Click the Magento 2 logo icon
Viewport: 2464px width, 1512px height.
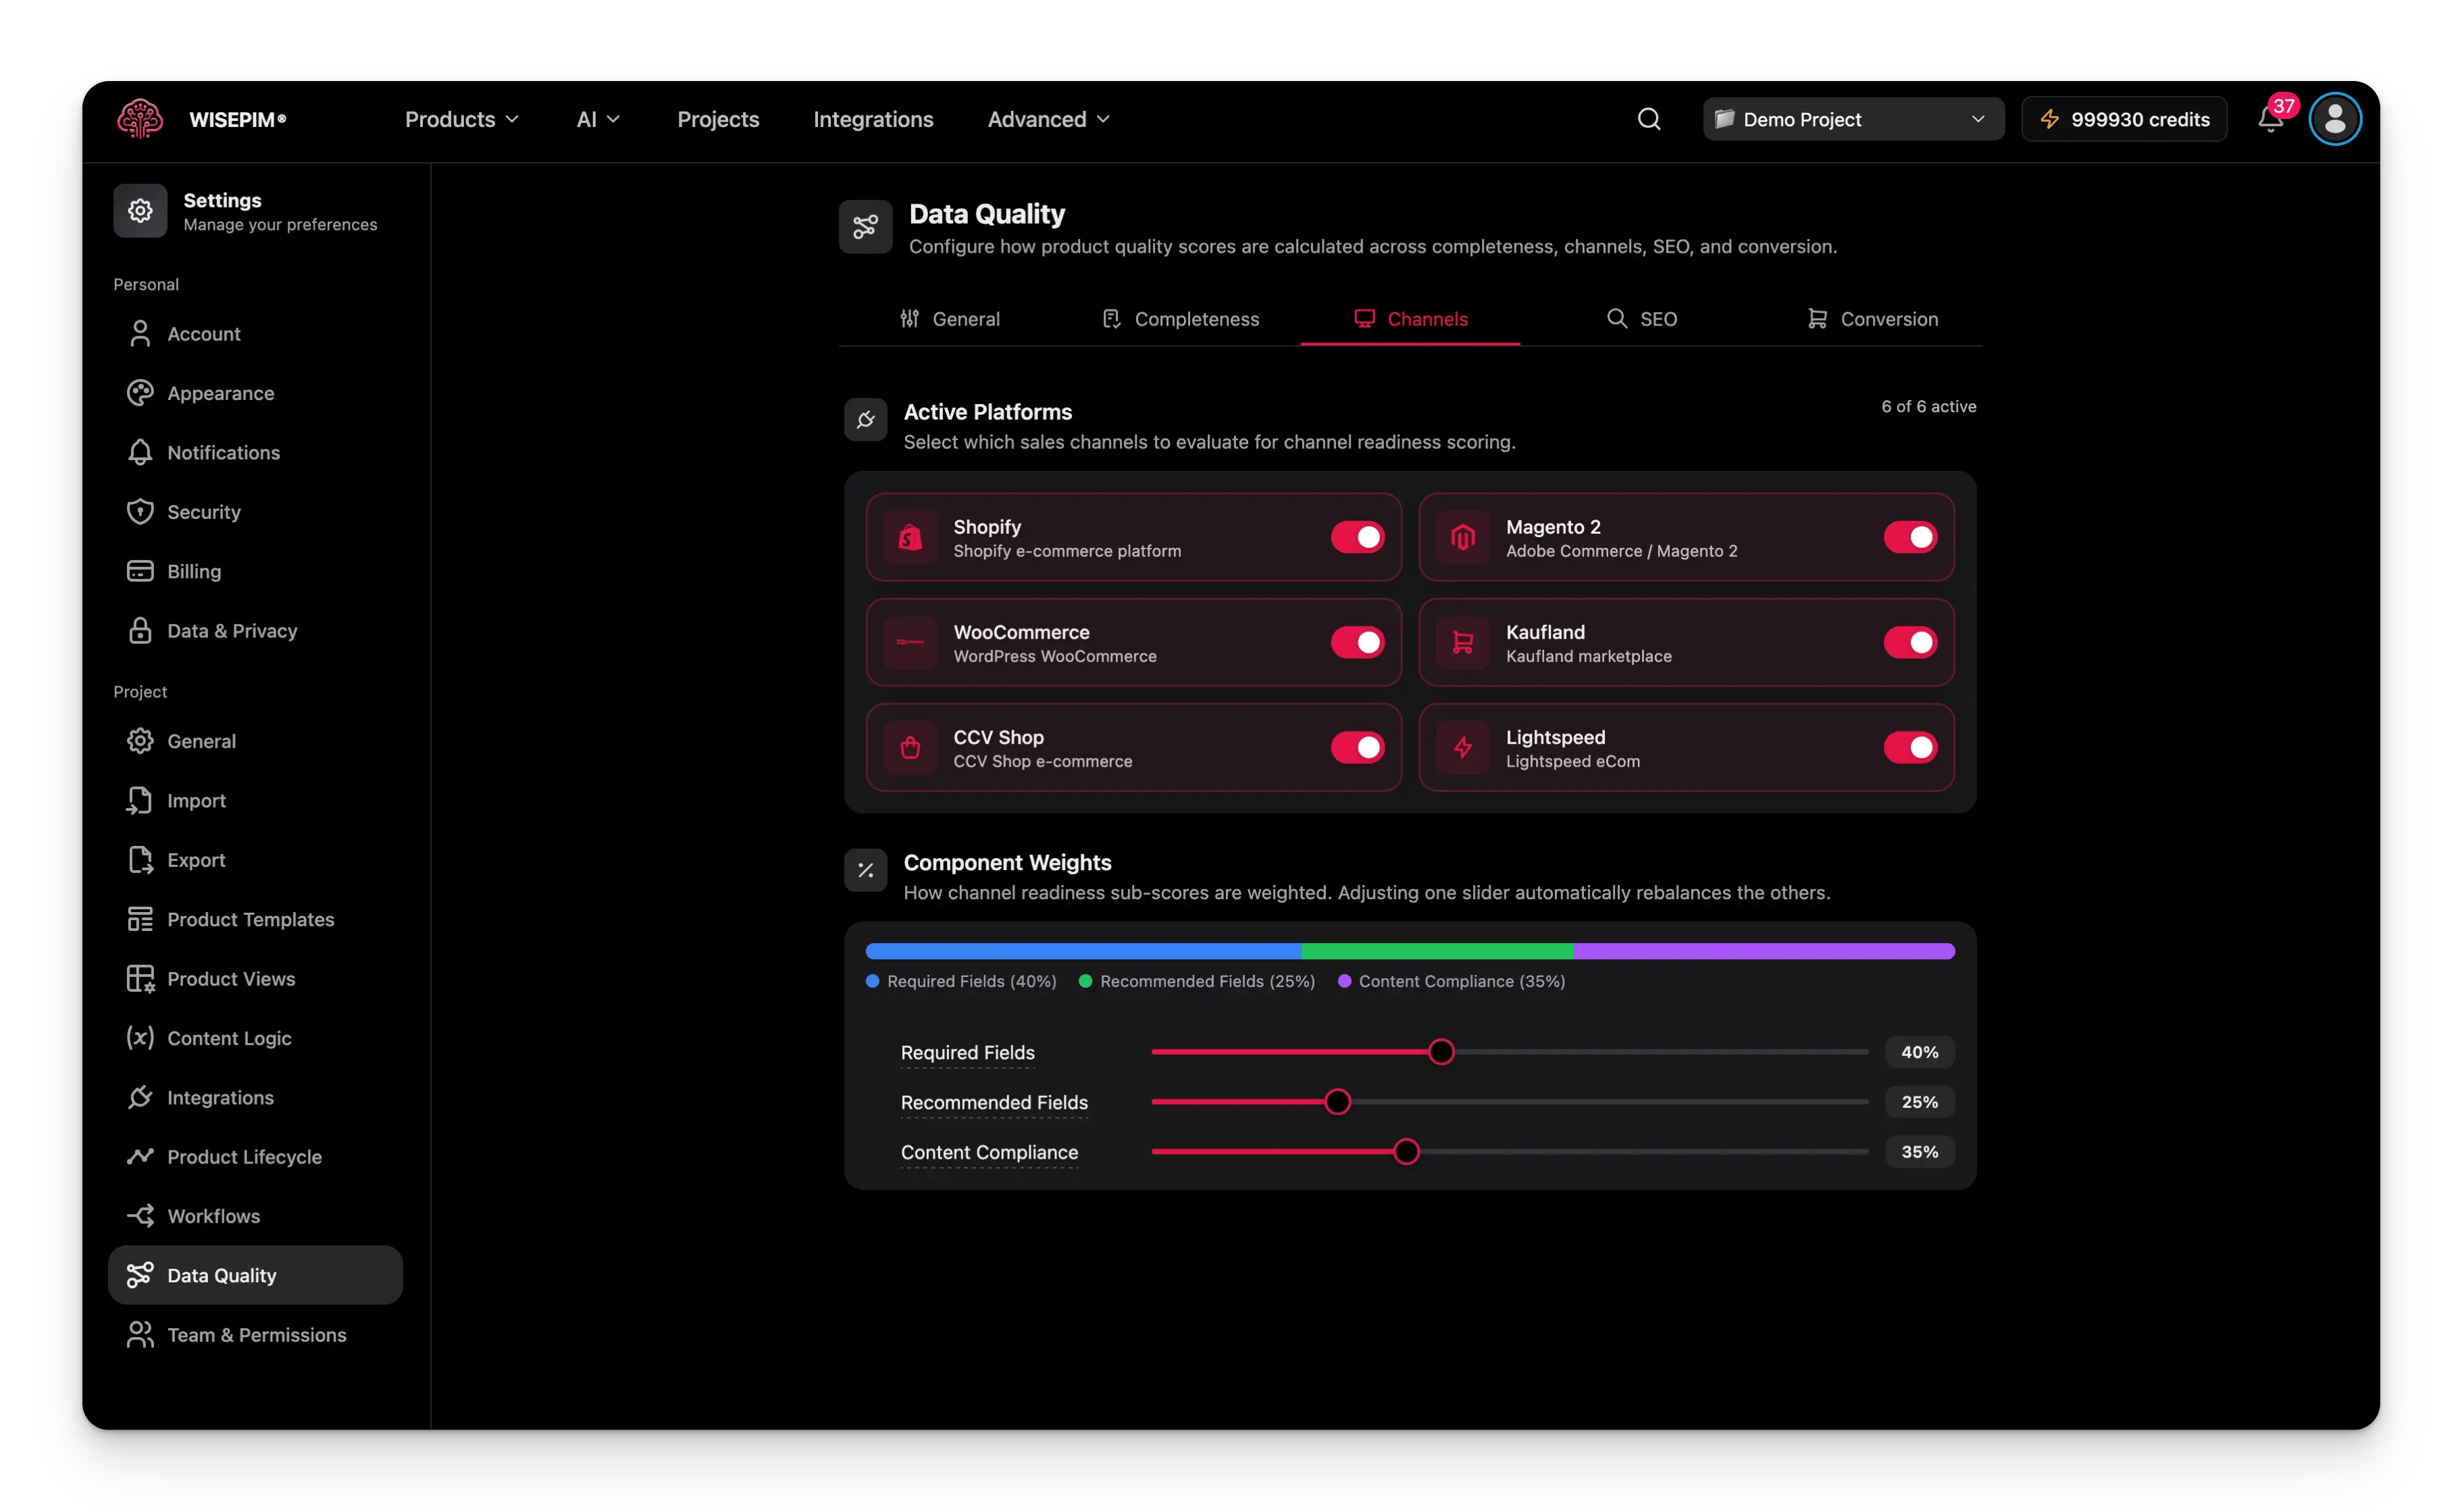click(1463, 537)
